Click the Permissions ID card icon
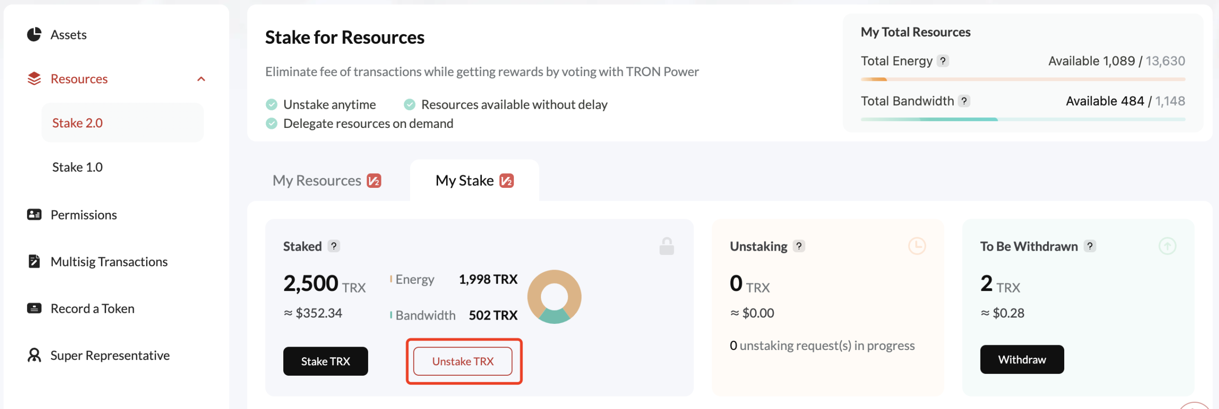The width and height of the screenshot is (1219, 409). pyautogui.click(x=34, y=215)
